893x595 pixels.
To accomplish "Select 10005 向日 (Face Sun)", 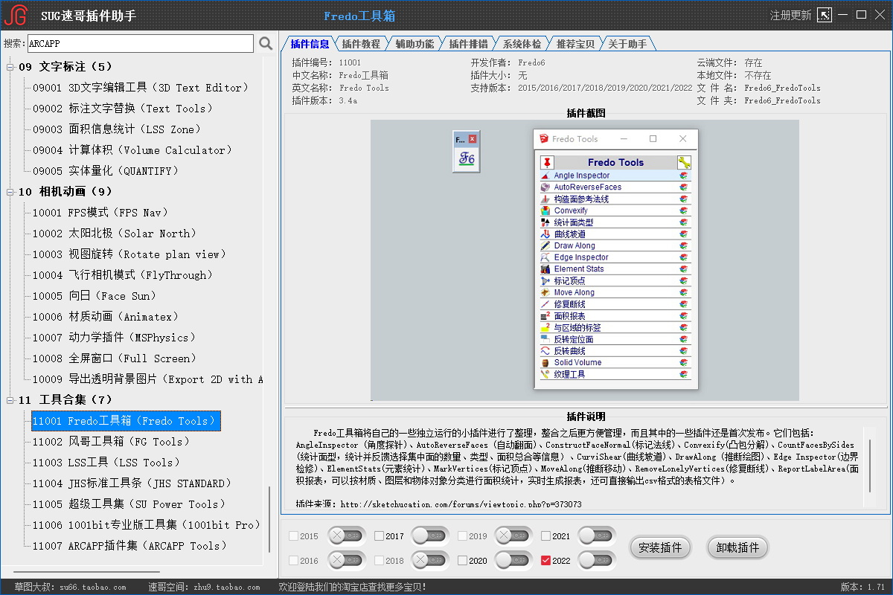I will 95,296.
